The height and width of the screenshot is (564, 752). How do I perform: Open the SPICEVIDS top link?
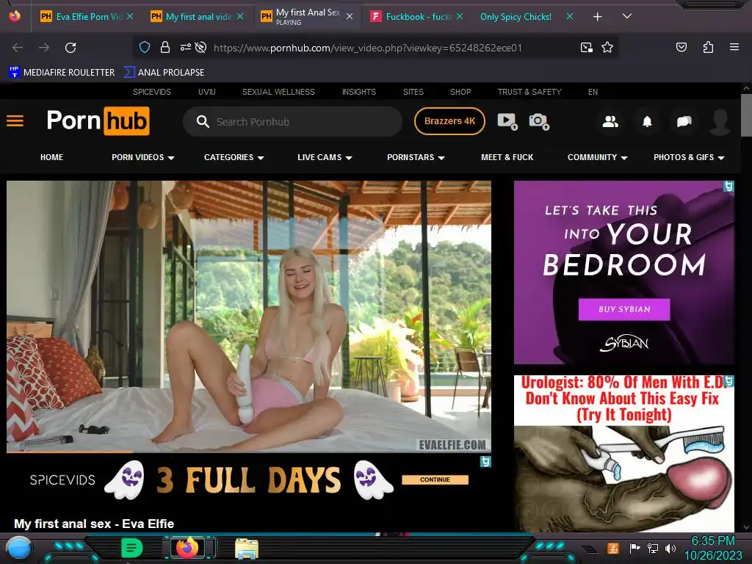point(152,92)
